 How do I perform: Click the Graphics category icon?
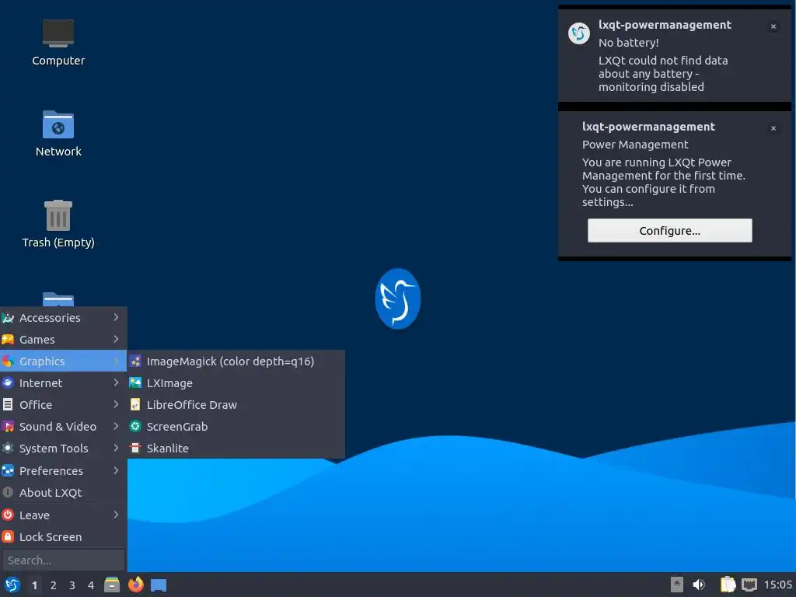(x=8, y=361)
